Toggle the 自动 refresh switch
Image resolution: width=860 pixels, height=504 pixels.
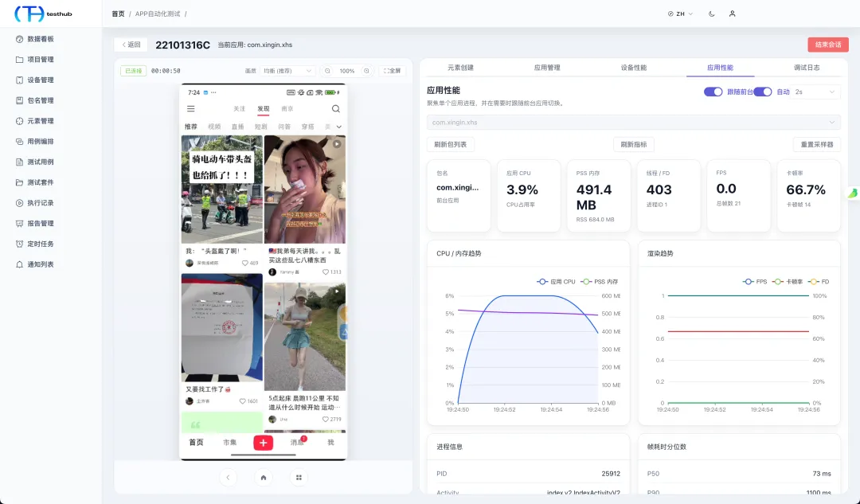pos(762,92)
